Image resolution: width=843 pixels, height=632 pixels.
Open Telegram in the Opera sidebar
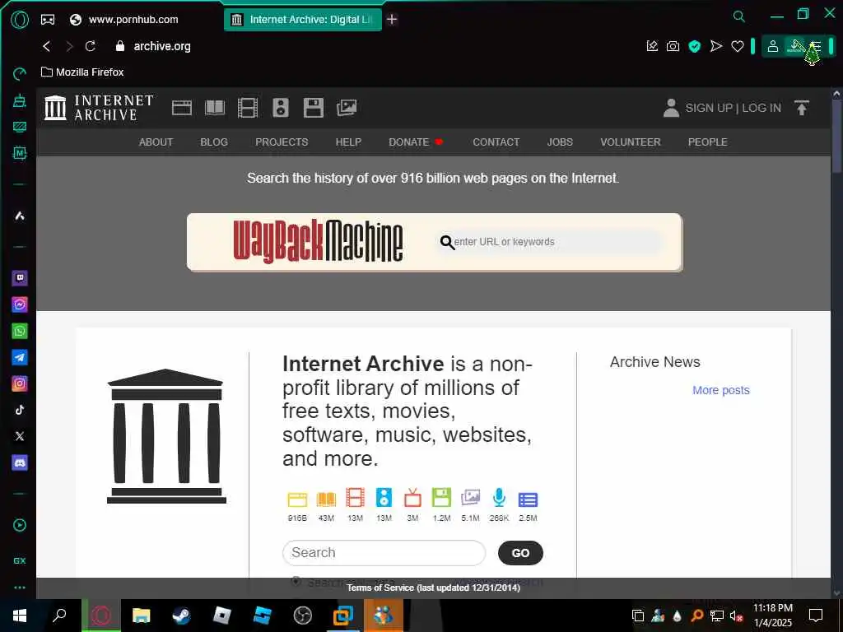20,357
